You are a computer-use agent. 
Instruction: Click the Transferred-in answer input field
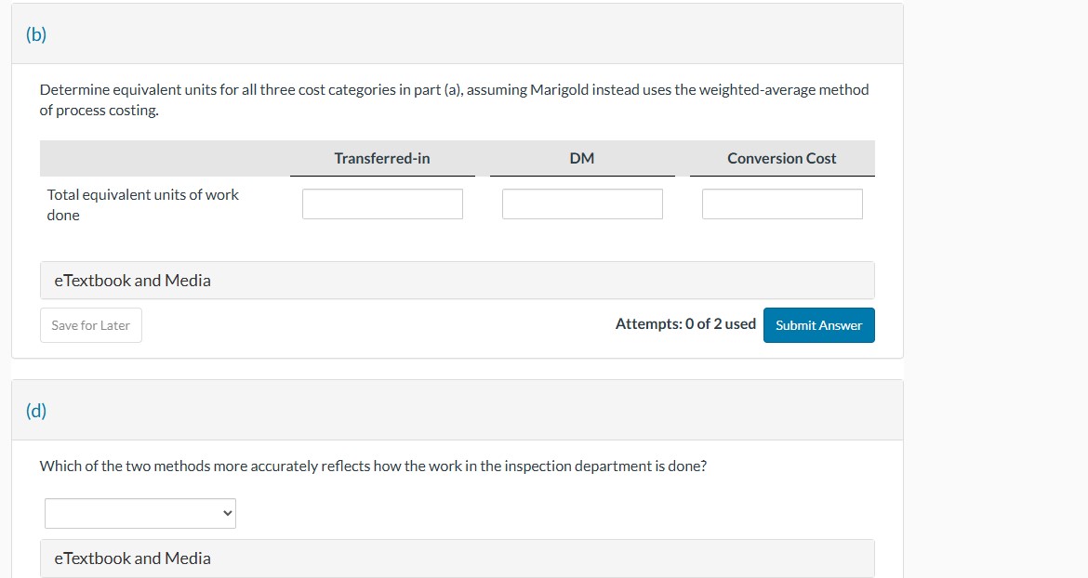382,204
